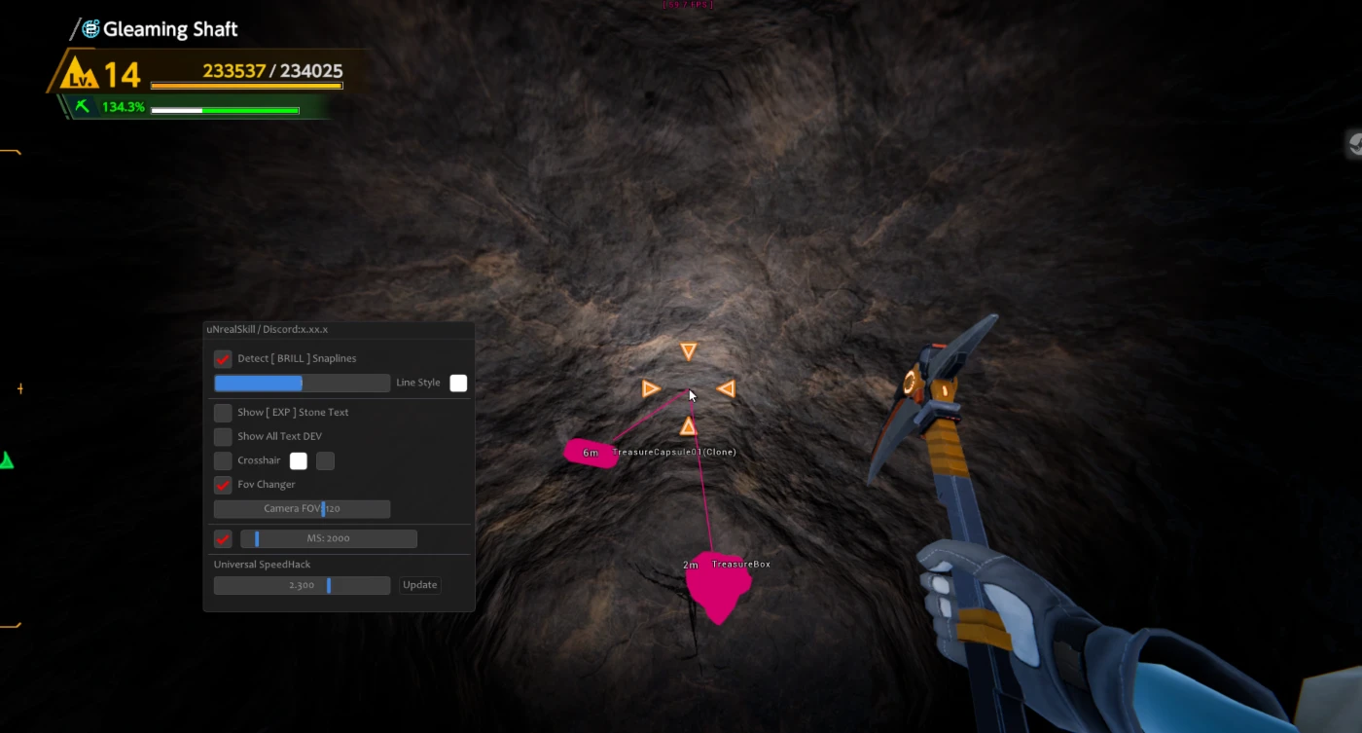Set the Universal SpeedHack 2.300 slider
Image resolution: width=1362 pixels, height=733 pixels.
[302, 585]
